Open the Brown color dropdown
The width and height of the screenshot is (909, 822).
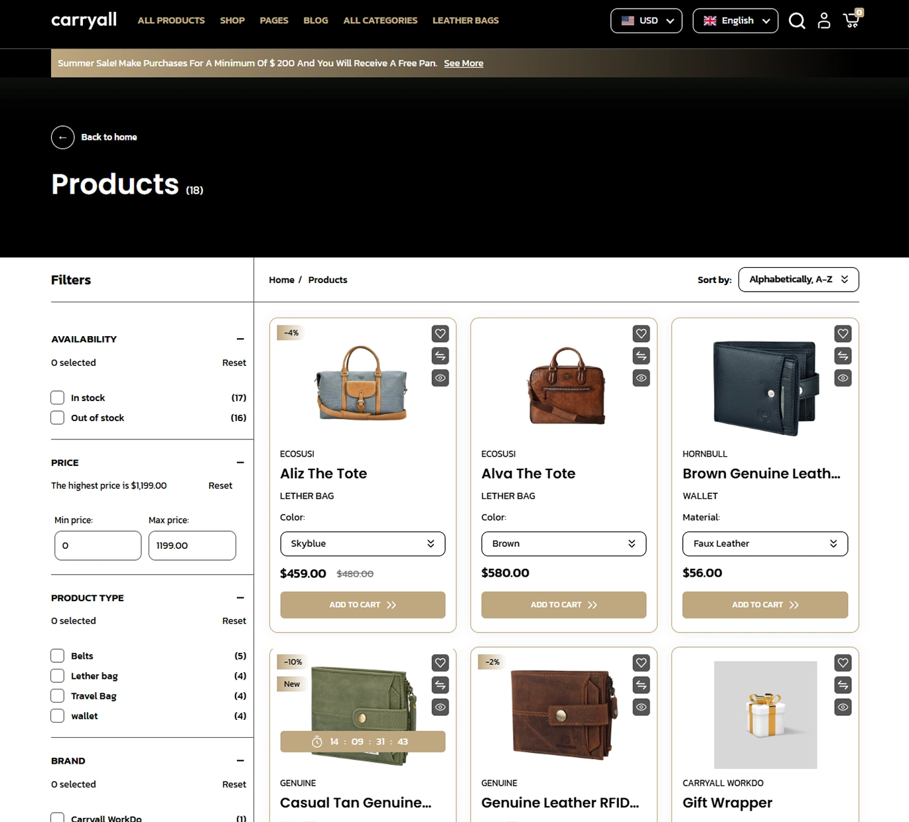click(563, 544)
